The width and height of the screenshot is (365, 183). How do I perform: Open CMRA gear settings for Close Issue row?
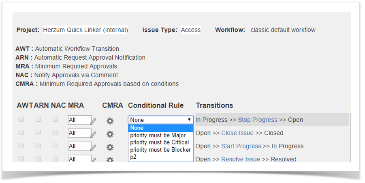point(110,134)
